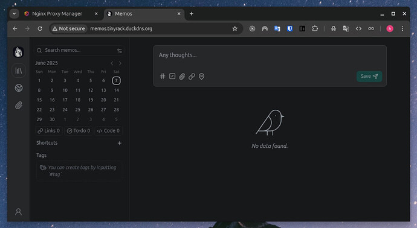Open the search filter options icon
This screenshot has height=228, width=417.
(x=120, y=51)
